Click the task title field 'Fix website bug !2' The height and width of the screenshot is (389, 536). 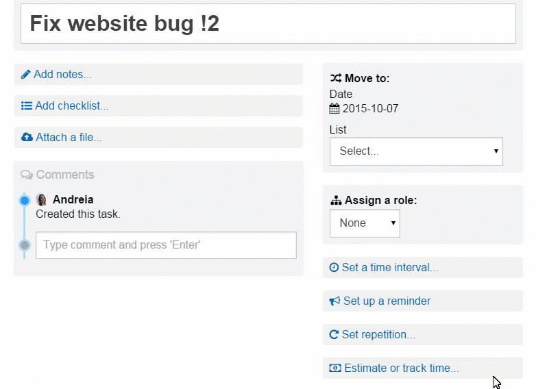[x=268, y=23]
